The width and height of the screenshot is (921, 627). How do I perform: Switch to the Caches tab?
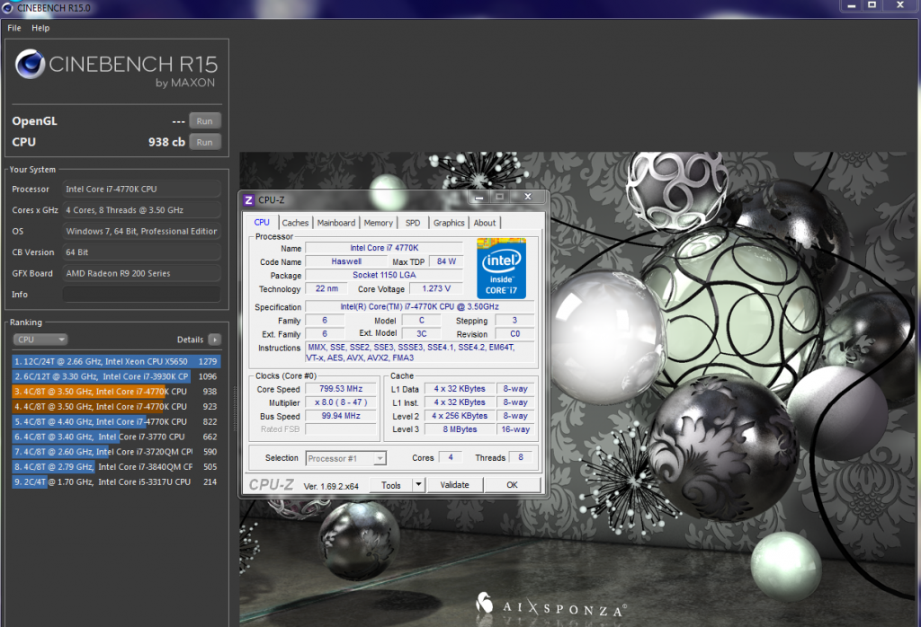[295, 223]
